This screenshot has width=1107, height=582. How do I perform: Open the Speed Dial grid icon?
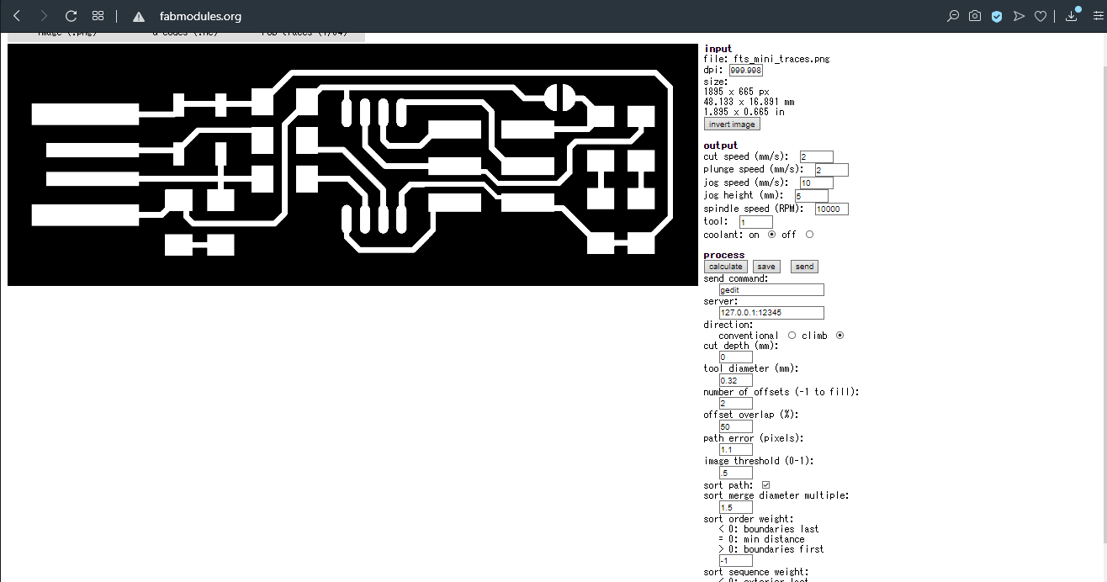click(98, 16)
